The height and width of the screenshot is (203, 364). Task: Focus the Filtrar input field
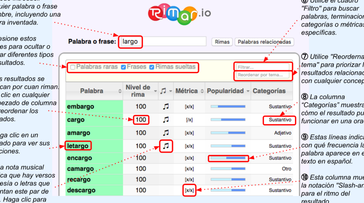point(262,67)
